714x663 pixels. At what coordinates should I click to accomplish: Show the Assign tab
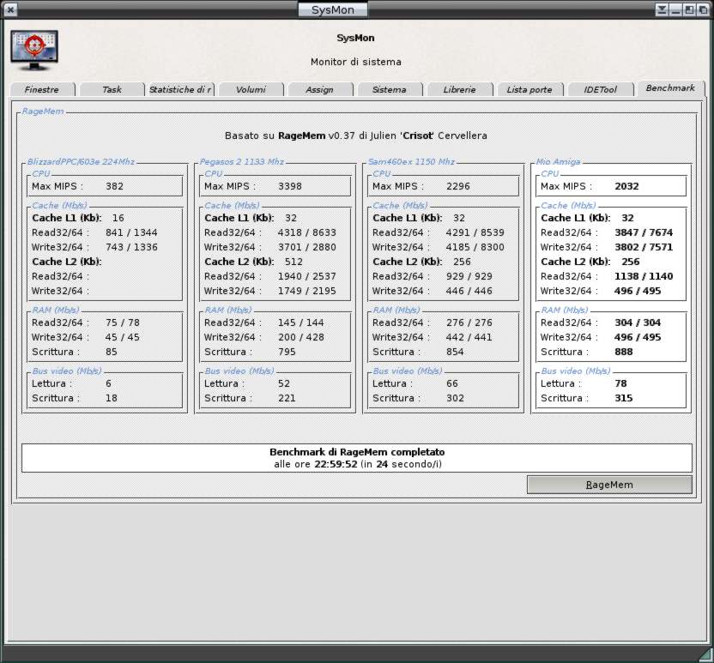[x=319, y=89]
